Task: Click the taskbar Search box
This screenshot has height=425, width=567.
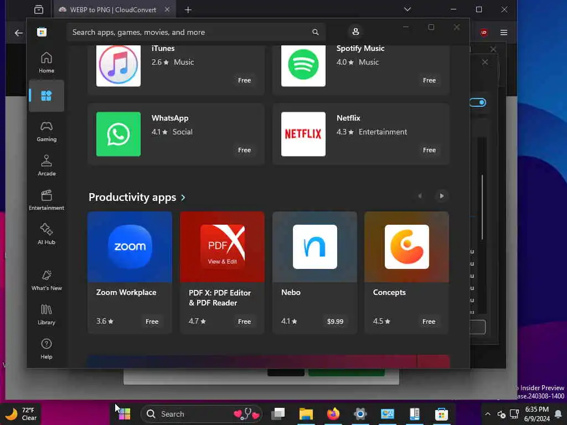Action: pos(202,414)
